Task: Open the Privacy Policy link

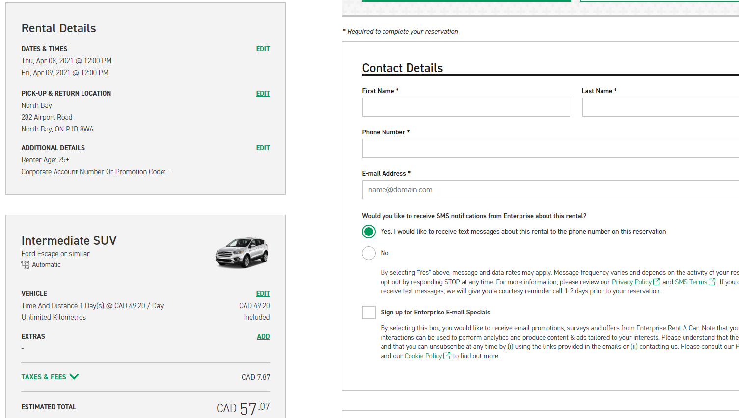Action: 631,282
